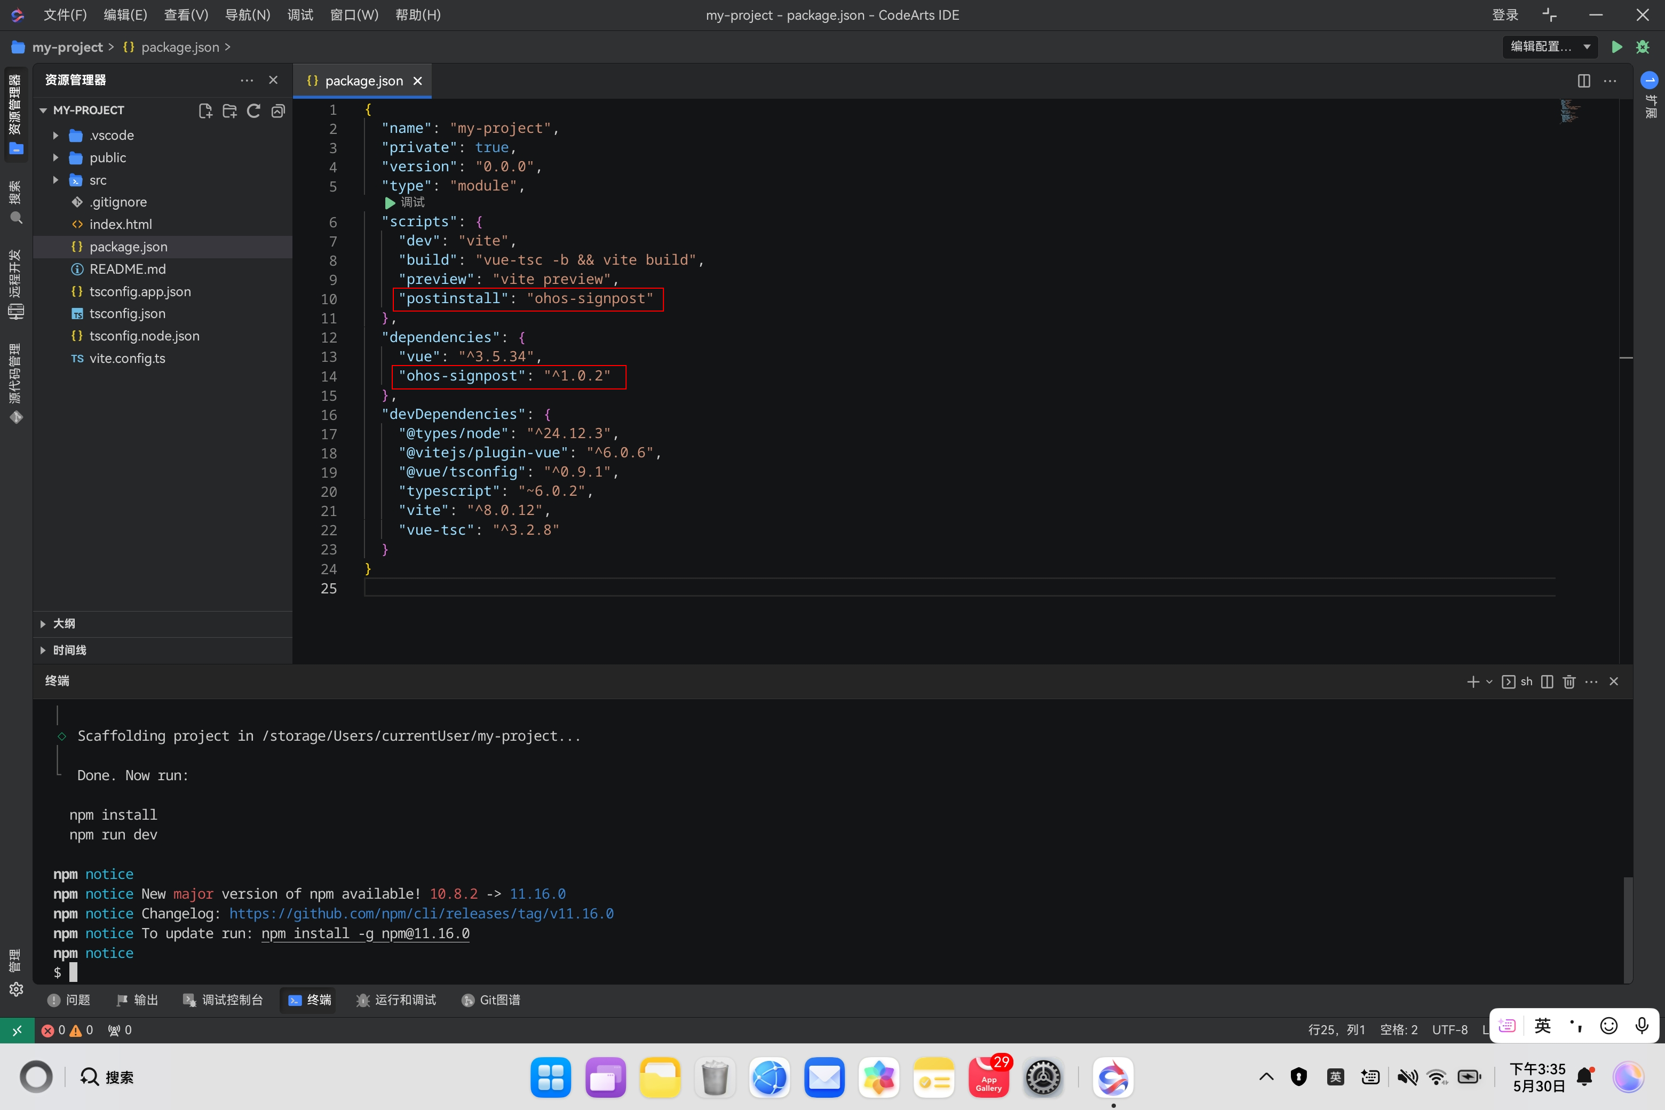Image resolution: width=1665 pixels, height=1110 pixels.
Task: Open the settings gear in activity bar
Action: [x=15, y=989]
